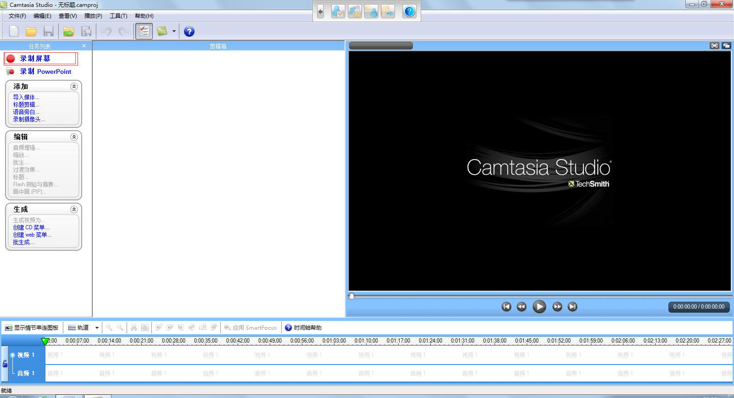734x398 pixels.
Task: Click the 0:00:28;00 mark on timeline ruler
Action: click(x=173, y=341)
